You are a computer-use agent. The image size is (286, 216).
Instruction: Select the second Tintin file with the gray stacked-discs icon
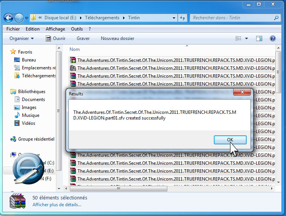click(172, 68)
